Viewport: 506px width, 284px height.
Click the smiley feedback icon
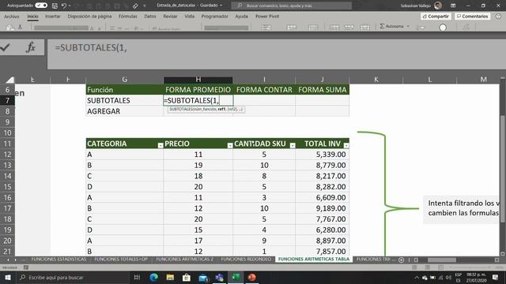click(x=498, y=16)
